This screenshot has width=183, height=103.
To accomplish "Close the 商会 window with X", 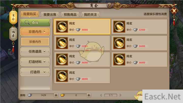I will (174, 11).
